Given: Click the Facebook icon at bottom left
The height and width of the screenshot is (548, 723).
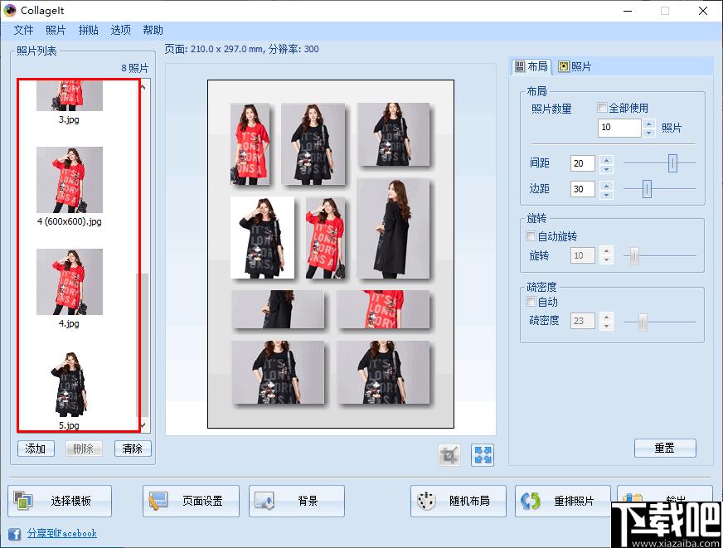Looking at the screenshot, I should [14, 534].
